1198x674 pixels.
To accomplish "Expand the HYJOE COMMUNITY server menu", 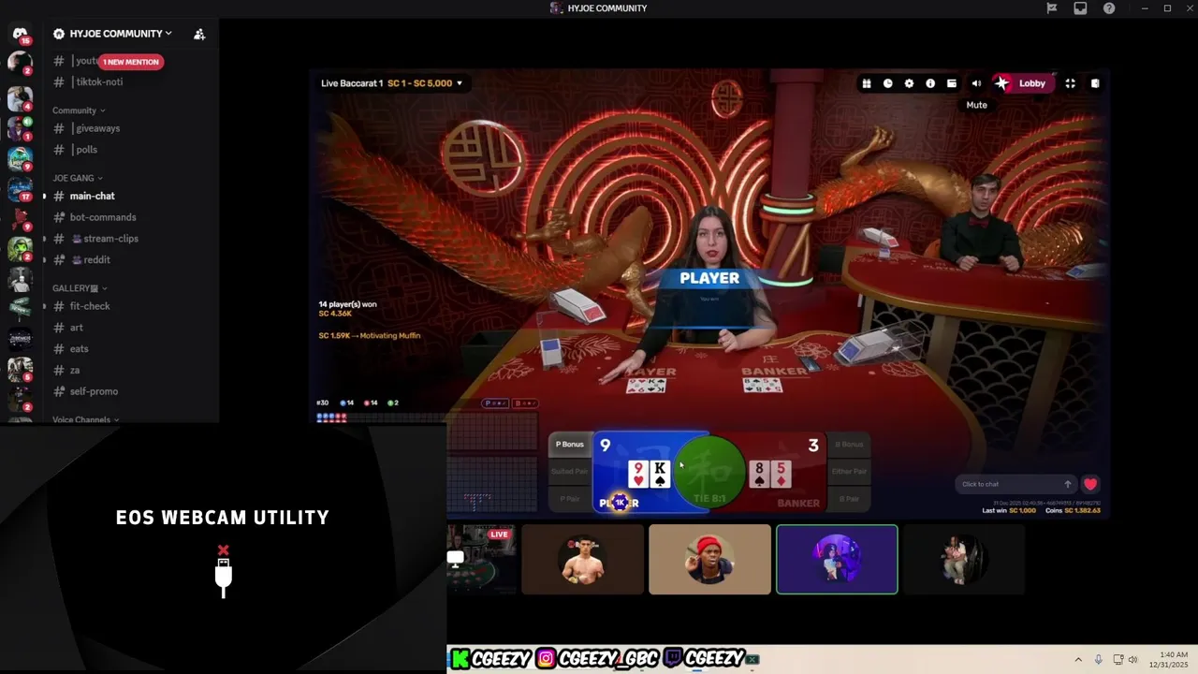I will (x=121, y=34).
